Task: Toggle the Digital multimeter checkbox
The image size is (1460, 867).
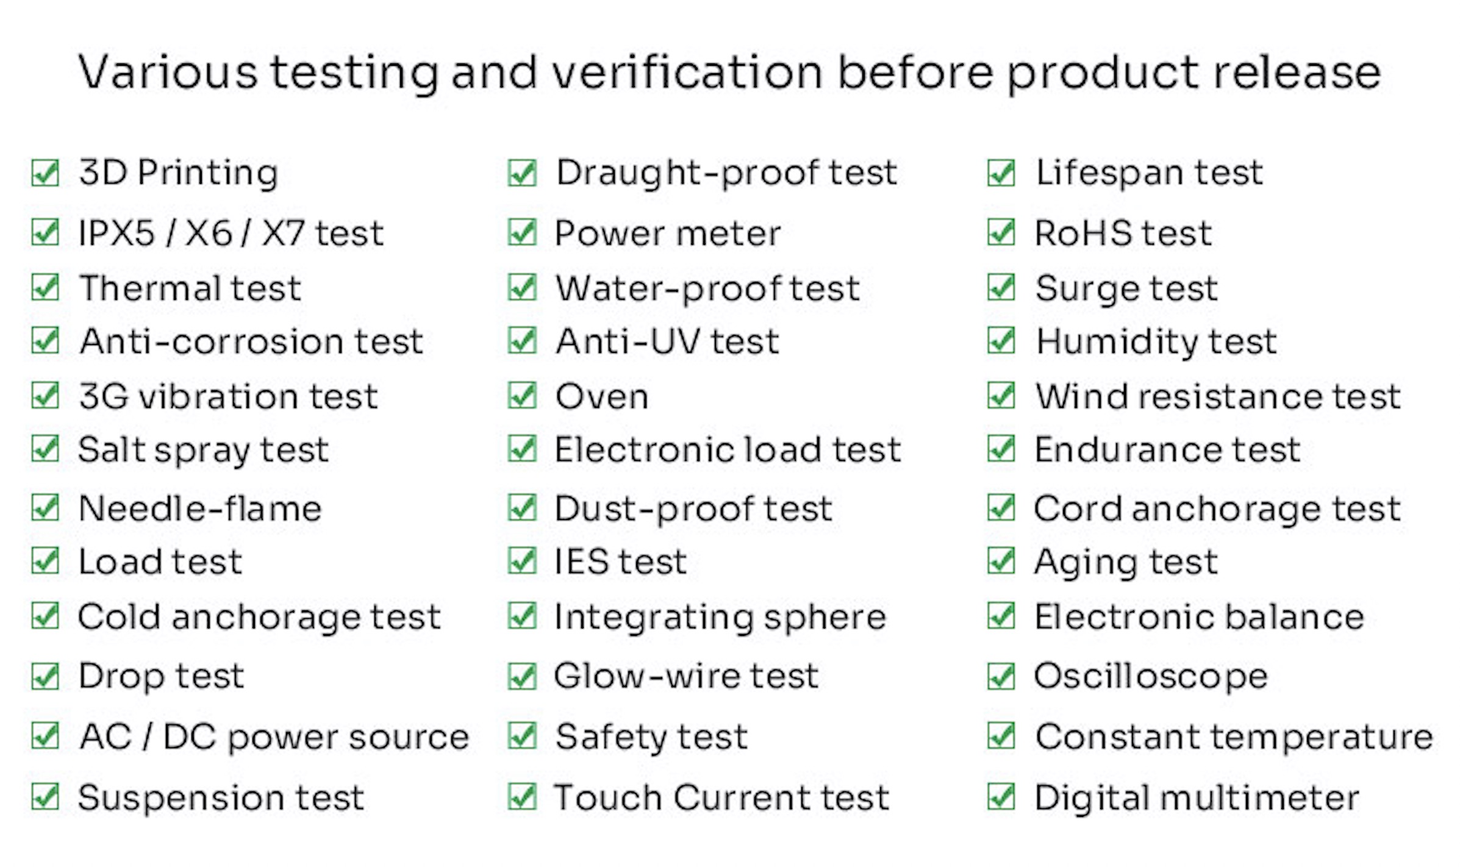Action: coord(1001,797)
